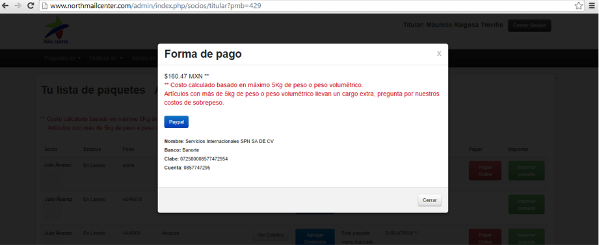The width and height of the screenshot is (599, 245).
Task: Click the Banco: Banorte line
Action: pyautogui.click(x=181, y=150)
